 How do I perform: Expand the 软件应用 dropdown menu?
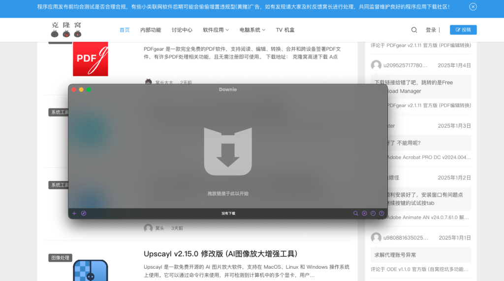(x=216, y=30)
